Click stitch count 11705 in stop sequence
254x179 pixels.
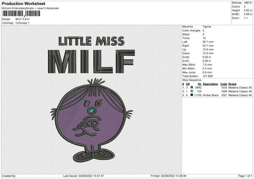198,95
